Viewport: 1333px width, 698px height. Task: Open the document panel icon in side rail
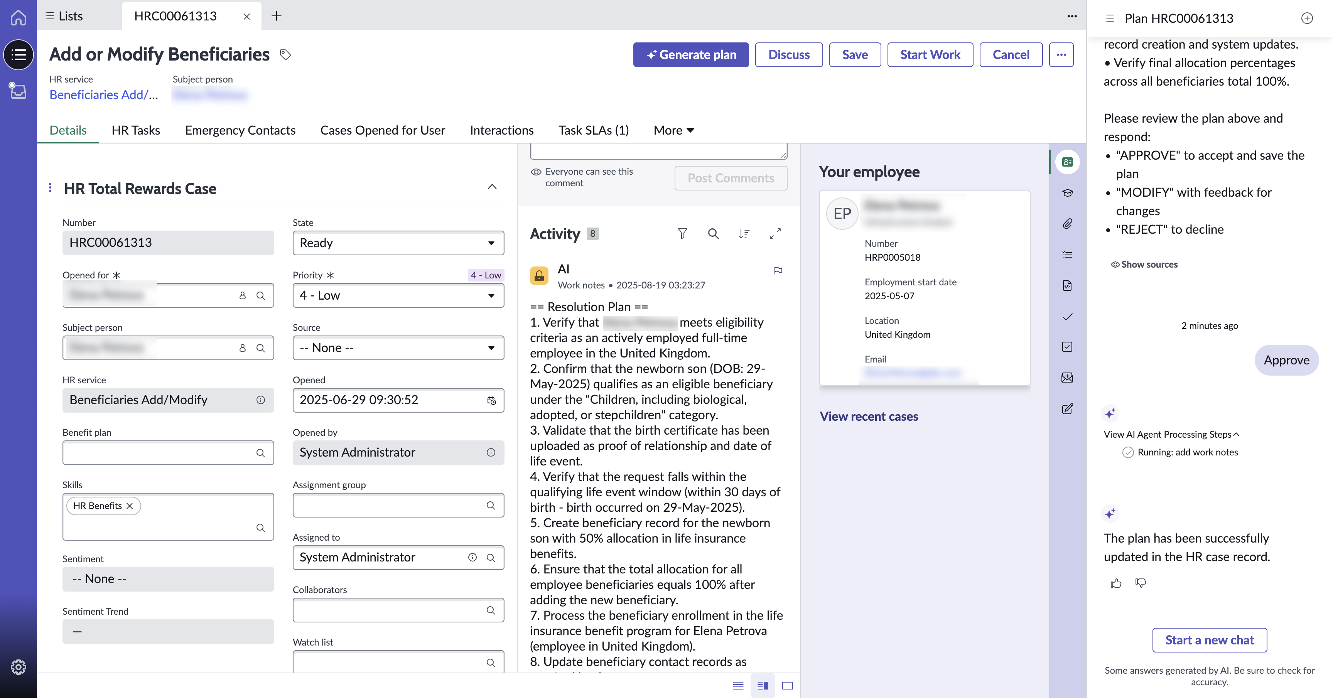pyautogui.click(x=1067, y=285)
